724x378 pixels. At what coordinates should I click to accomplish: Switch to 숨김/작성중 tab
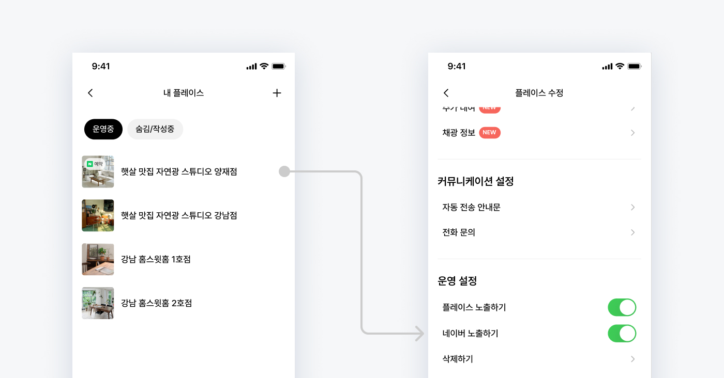[x=155, y=129]
